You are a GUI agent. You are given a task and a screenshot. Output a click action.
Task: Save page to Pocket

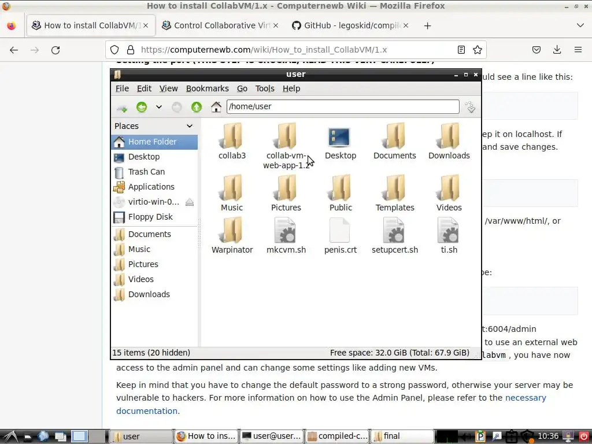[536, 50]
